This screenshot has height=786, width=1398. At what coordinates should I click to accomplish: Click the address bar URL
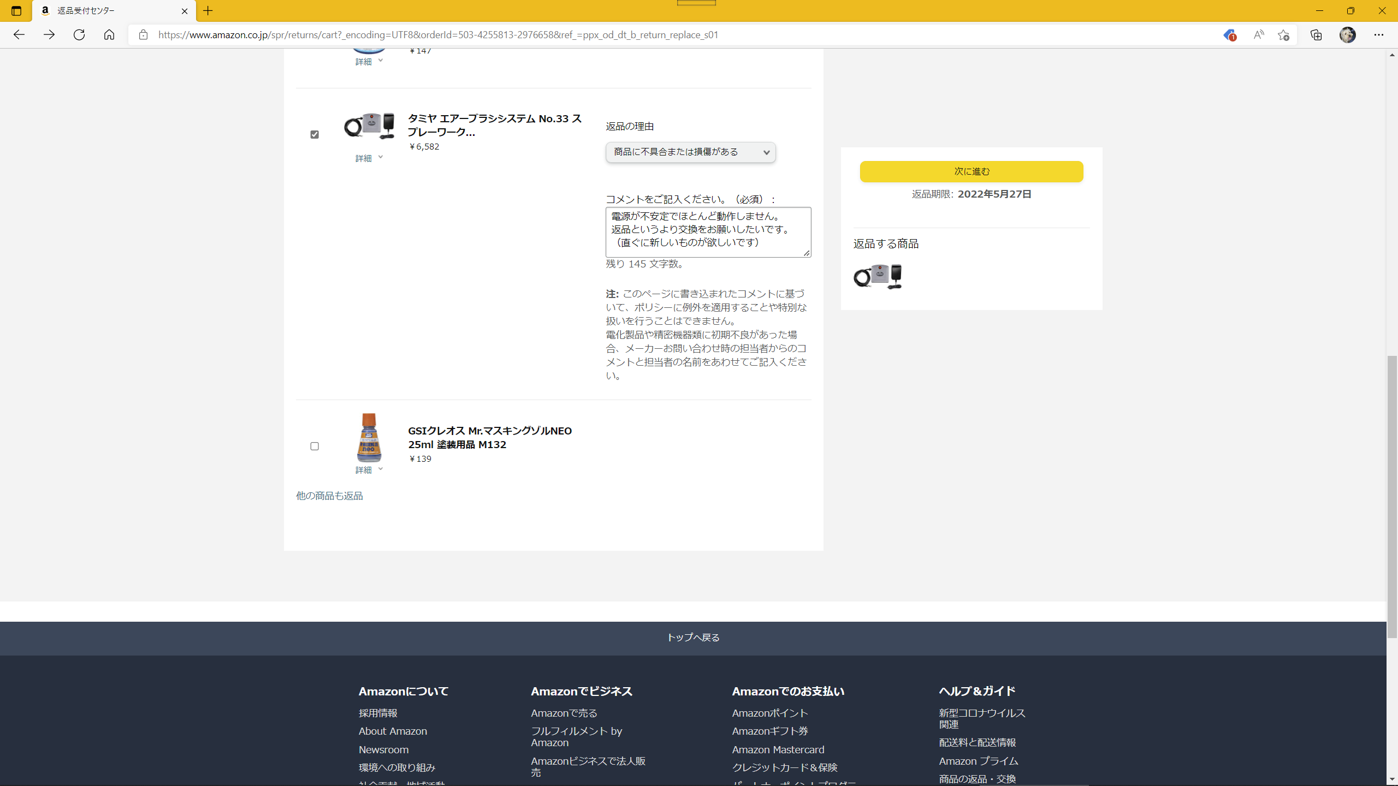438,35
